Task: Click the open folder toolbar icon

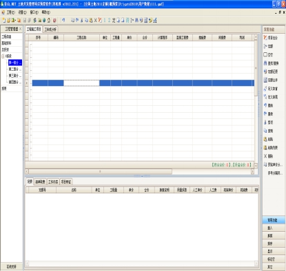Action: [x=8, y=21]
